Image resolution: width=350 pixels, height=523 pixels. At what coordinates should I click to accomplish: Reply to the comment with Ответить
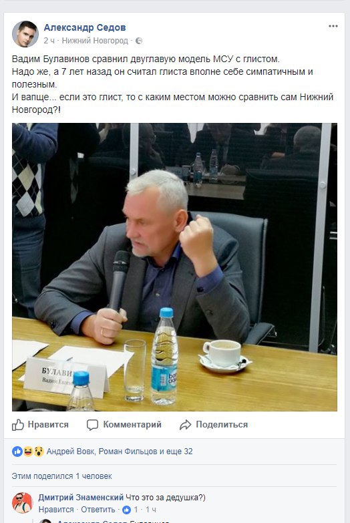[98, 510]
